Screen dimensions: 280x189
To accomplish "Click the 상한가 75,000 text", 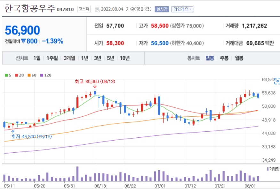I will pos(187,26).
